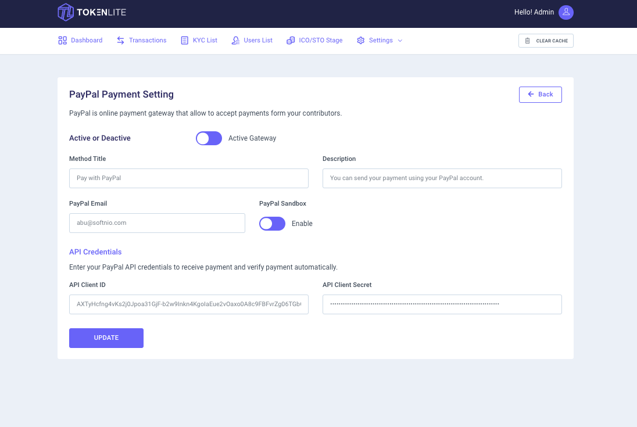Toggle the Active Gateway switch
This screenshot has height=427, width=637.
tap(209, 138)
